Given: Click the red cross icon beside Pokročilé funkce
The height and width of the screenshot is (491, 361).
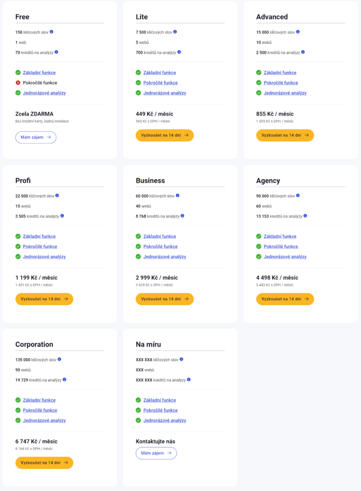Looking at the screenshot, I should 17,82.
